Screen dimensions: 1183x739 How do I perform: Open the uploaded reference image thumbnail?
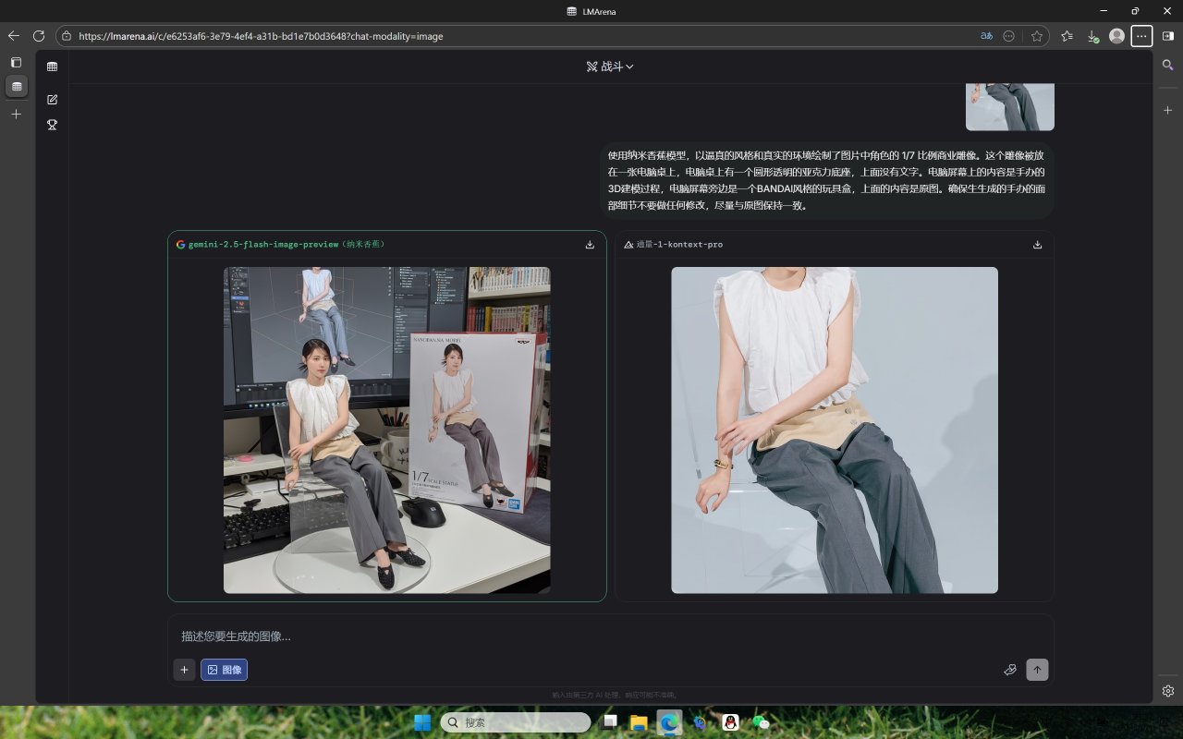coord(1010,107)
